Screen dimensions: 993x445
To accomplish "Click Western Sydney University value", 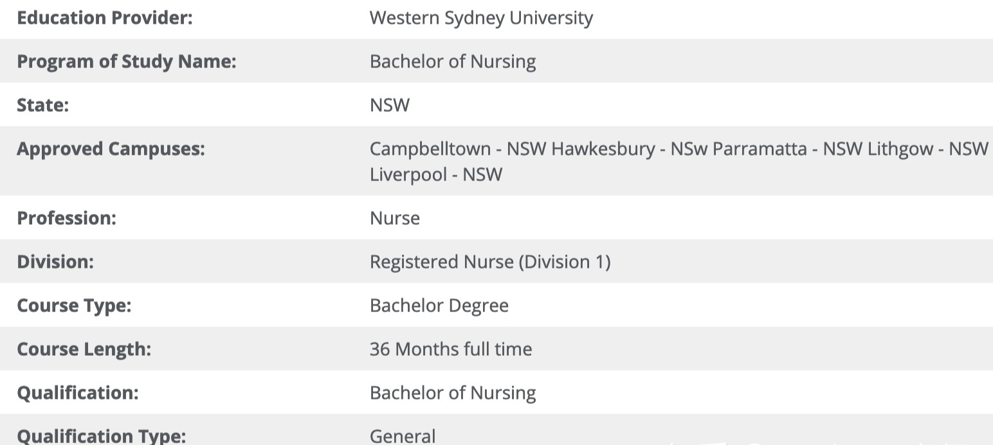I will click(x=480, y=18).
